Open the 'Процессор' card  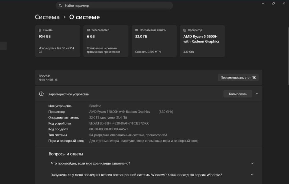pyautogui.click(x=202, y=41)
